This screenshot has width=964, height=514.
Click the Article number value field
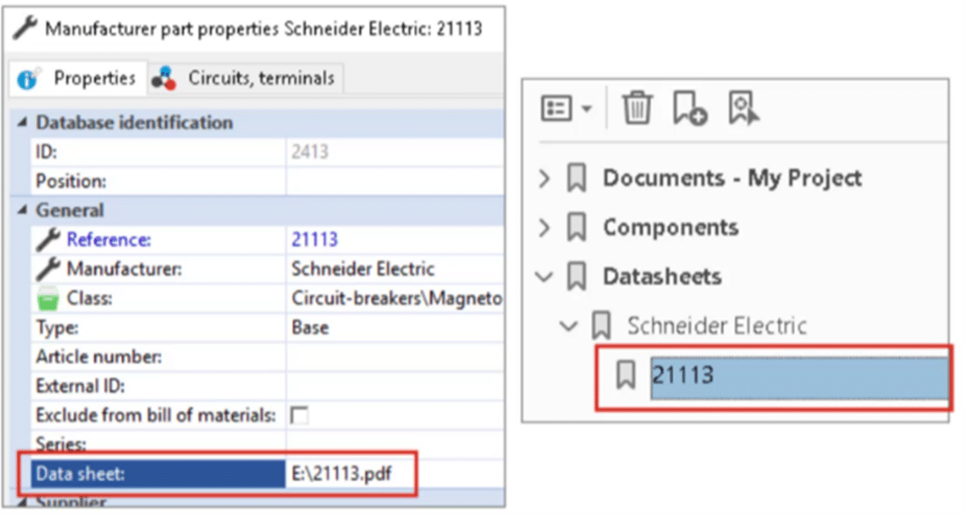point(392,357)
